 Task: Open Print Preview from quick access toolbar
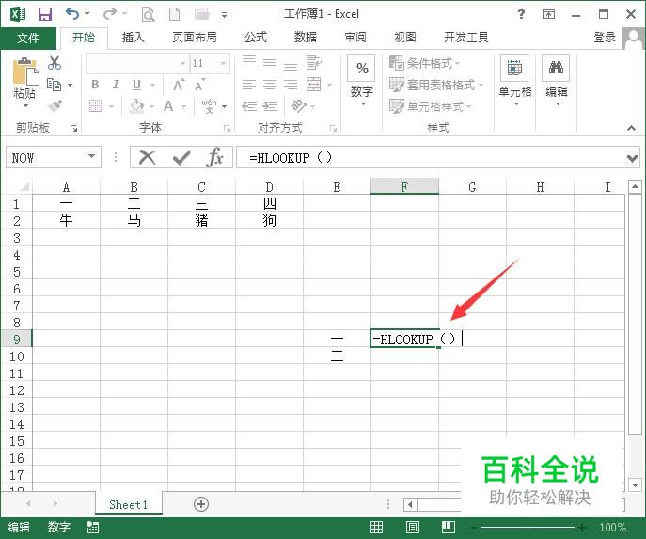[x=148, y=14]
